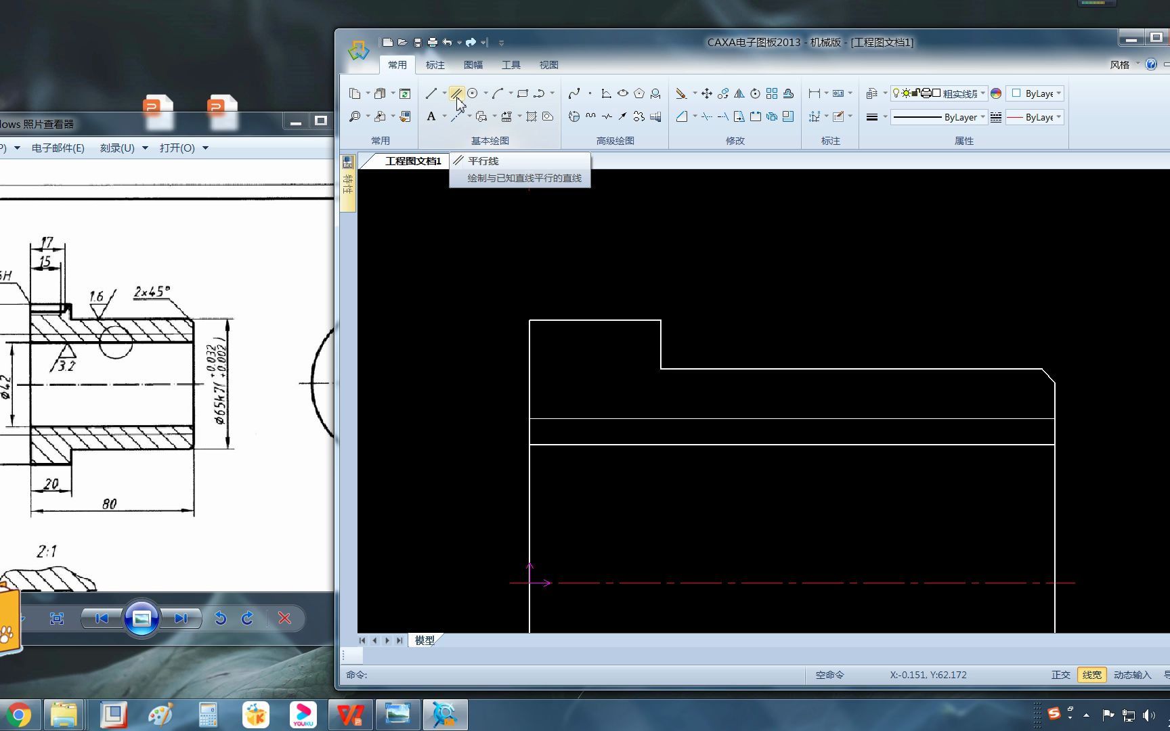The width and height of the screenshot is (1170, 731).
Task: Open Chrome from the taskbar
Action: 19,715
